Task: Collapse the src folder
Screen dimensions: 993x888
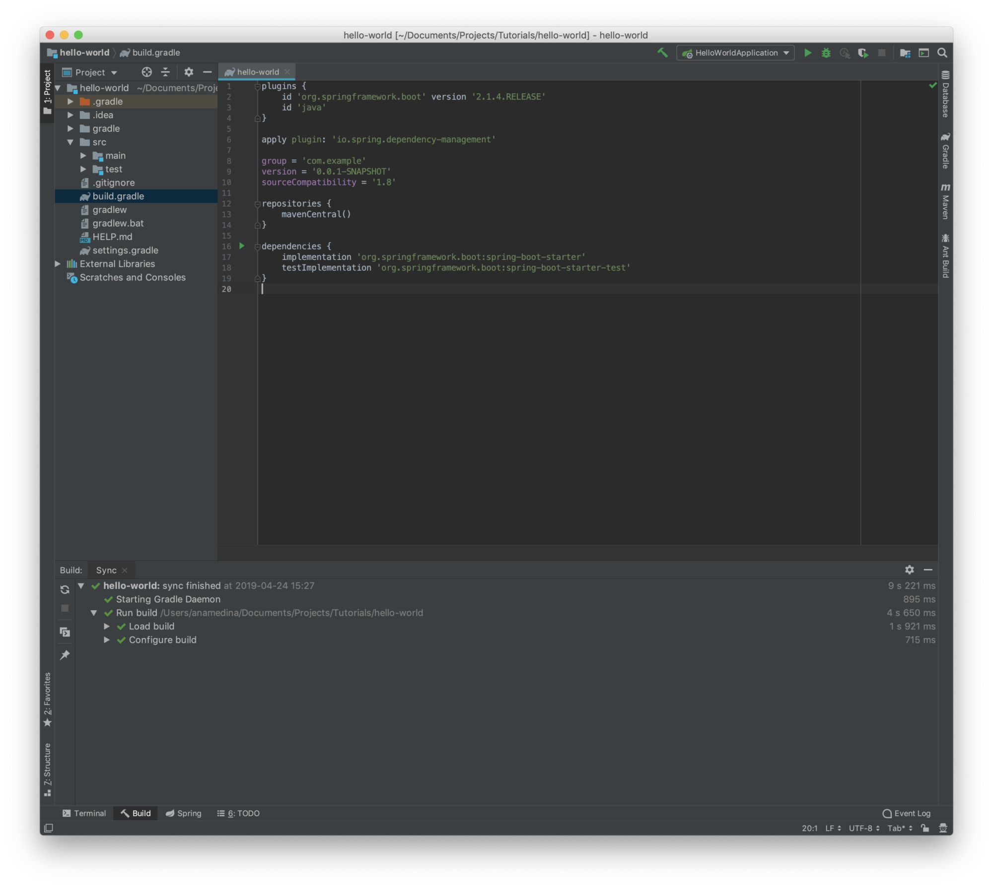Action: [x=71, y=142]
